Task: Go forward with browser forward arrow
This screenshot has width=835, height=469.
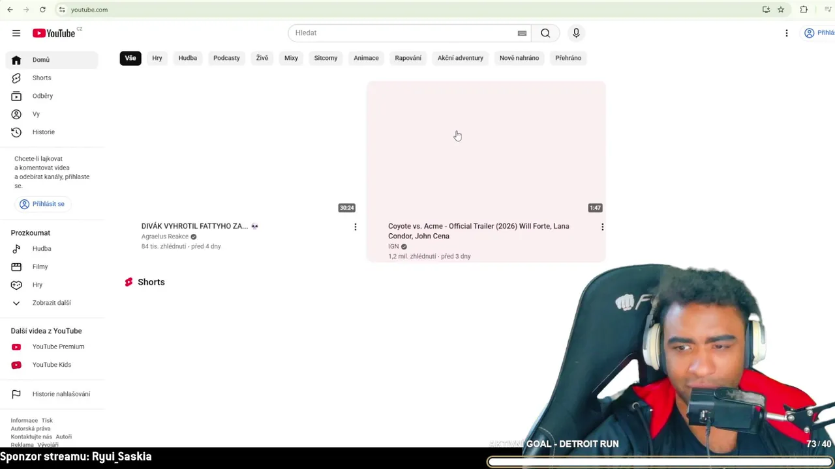Action: (x=26, y=10)
